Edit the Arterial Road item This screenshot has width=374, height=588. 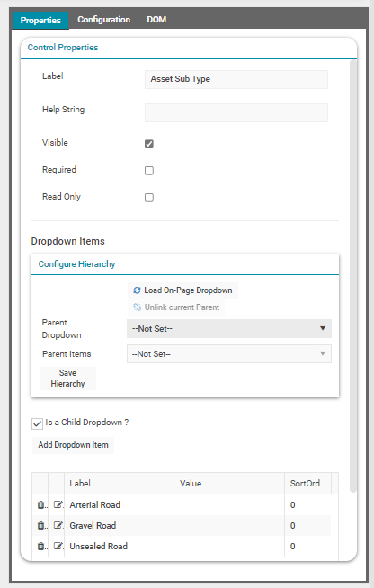pos(58,504)
